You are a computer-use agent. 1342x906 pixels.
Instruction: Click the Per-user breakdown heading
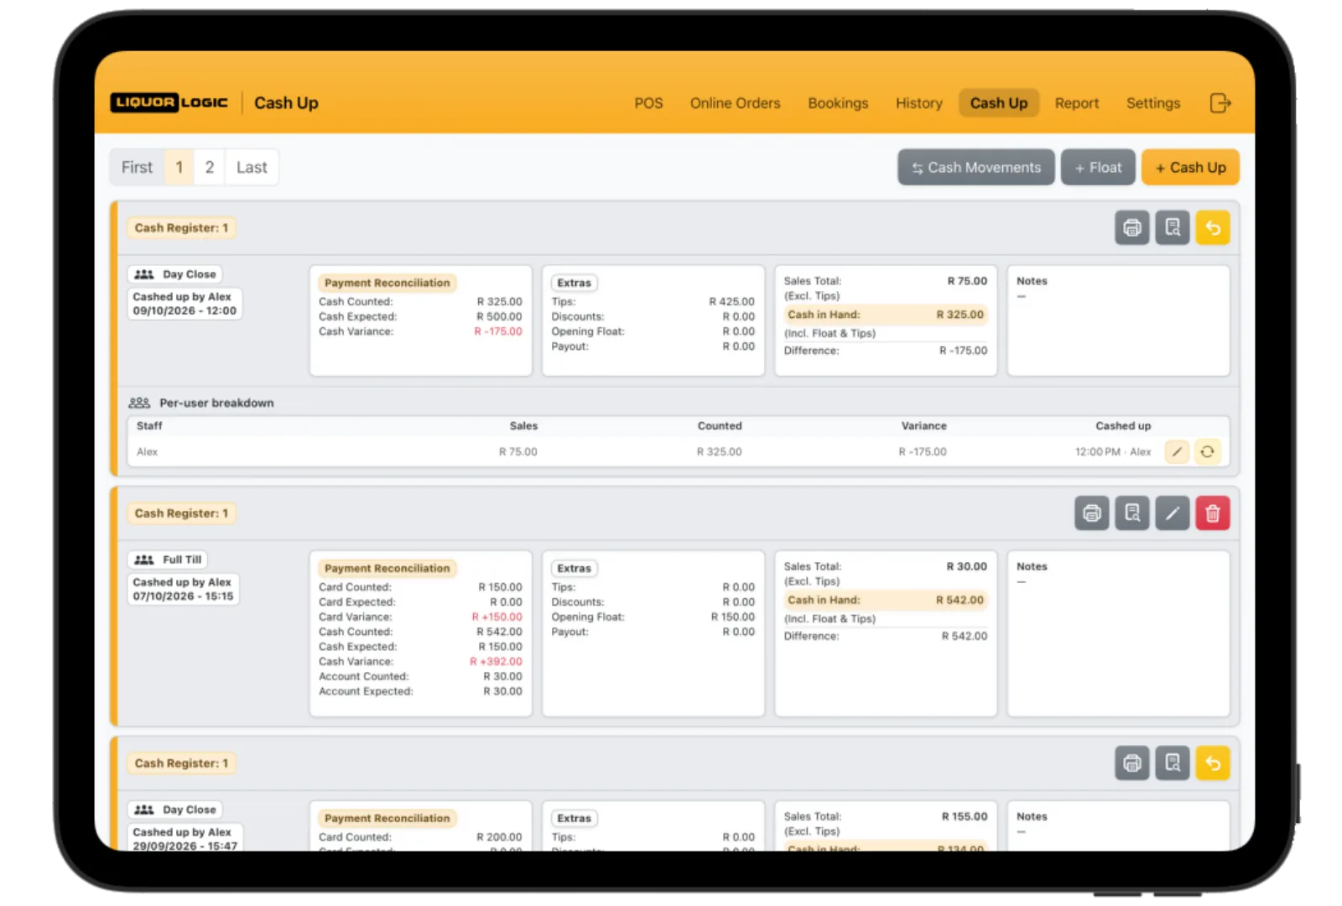point(216,403)
